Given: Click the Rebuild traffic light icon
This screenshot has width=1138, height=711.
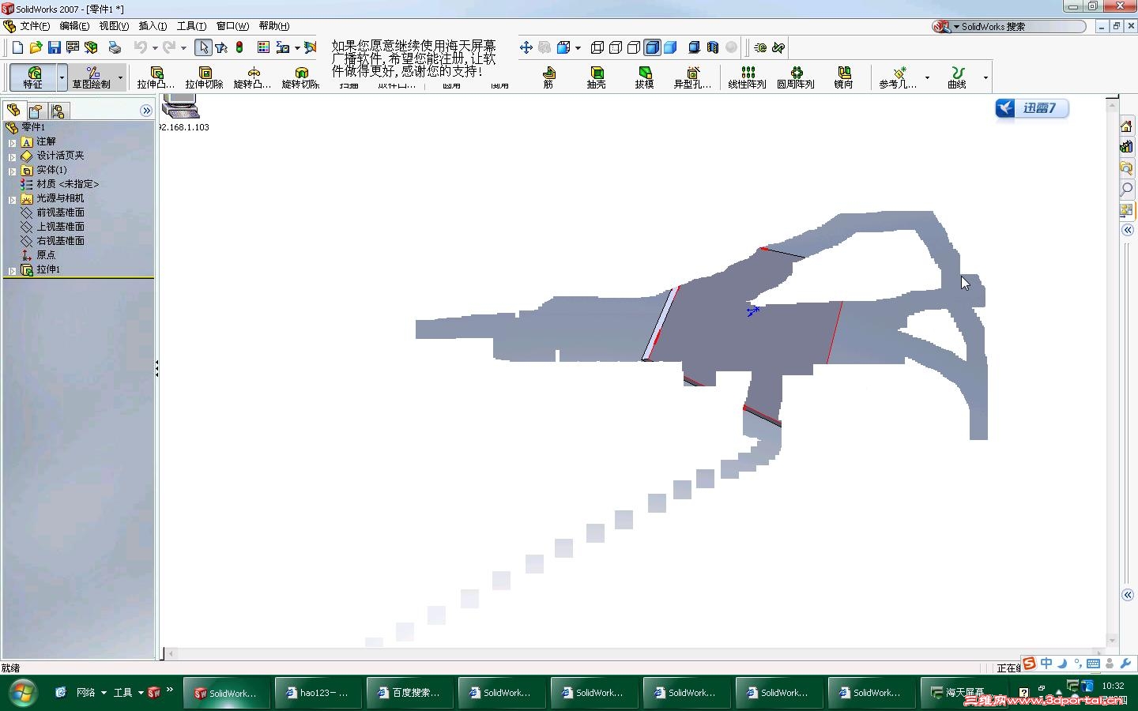Looking at the screenshot, I should pyautogui.click(x=239, y=47).
